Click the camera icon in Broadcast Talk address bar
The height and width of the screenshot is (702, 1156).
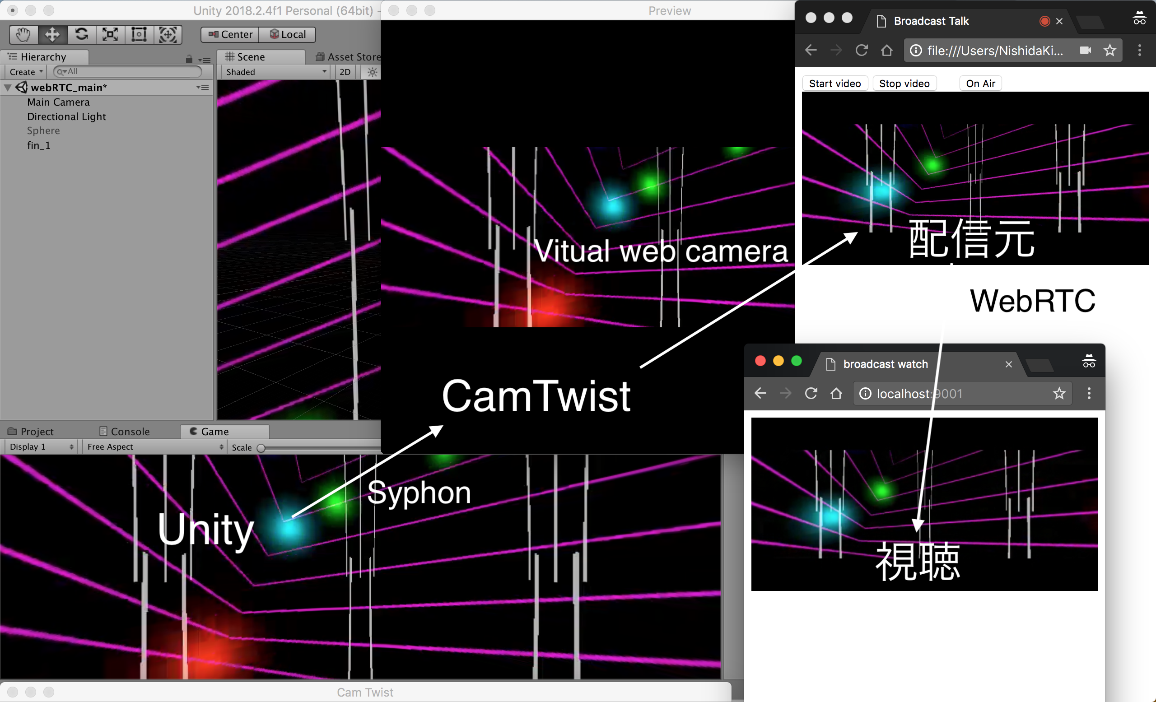tap(1085, 50)
